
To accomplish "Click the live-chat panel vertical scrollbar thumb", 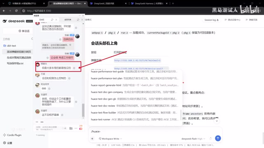I will [83, 110].
